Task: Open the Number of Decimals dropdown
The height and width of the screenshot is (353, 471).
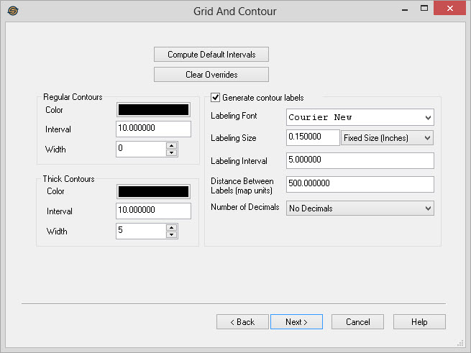Action: 360,208
